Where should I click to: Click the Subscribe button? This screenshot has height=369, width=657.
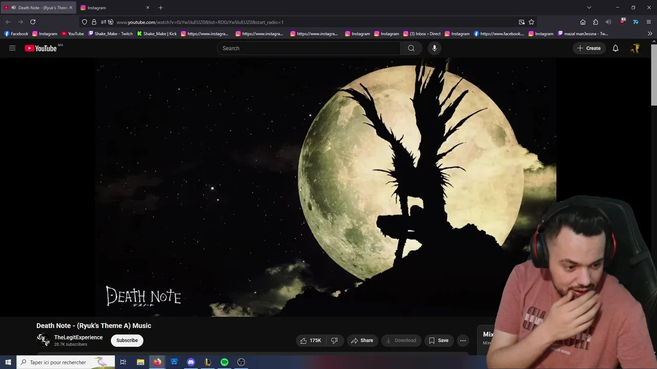(x=127, y=340)
